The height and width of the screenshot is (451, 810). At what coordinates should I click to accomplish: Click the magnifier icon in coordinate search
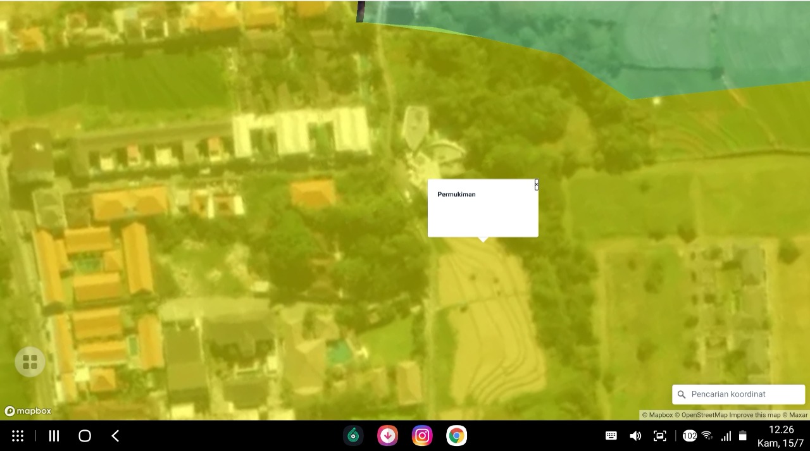click(x=682, y=395)
